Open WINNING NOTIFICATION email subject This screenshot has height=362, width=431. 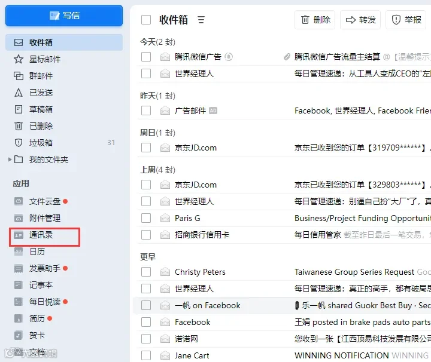[x=342, y=355]
